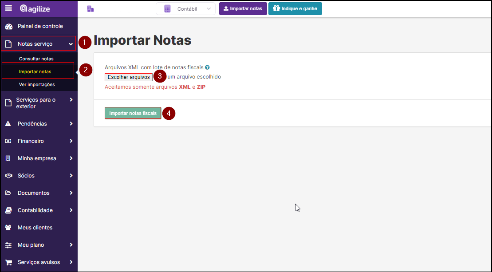
Task: Click the Documentos folder icon
Action: point(8,193)
